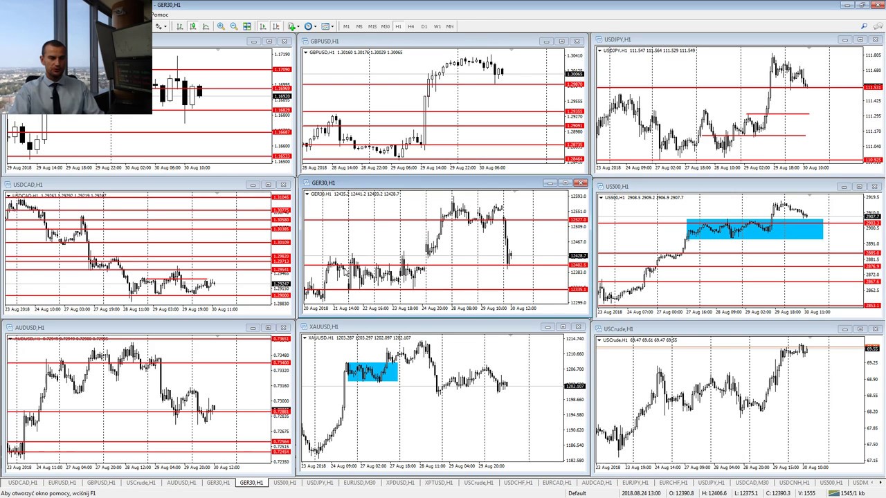Viewport: 886px width, 498px height.
Task: Expand the periods dropdown arrow
Action: (x=316, y=26)
